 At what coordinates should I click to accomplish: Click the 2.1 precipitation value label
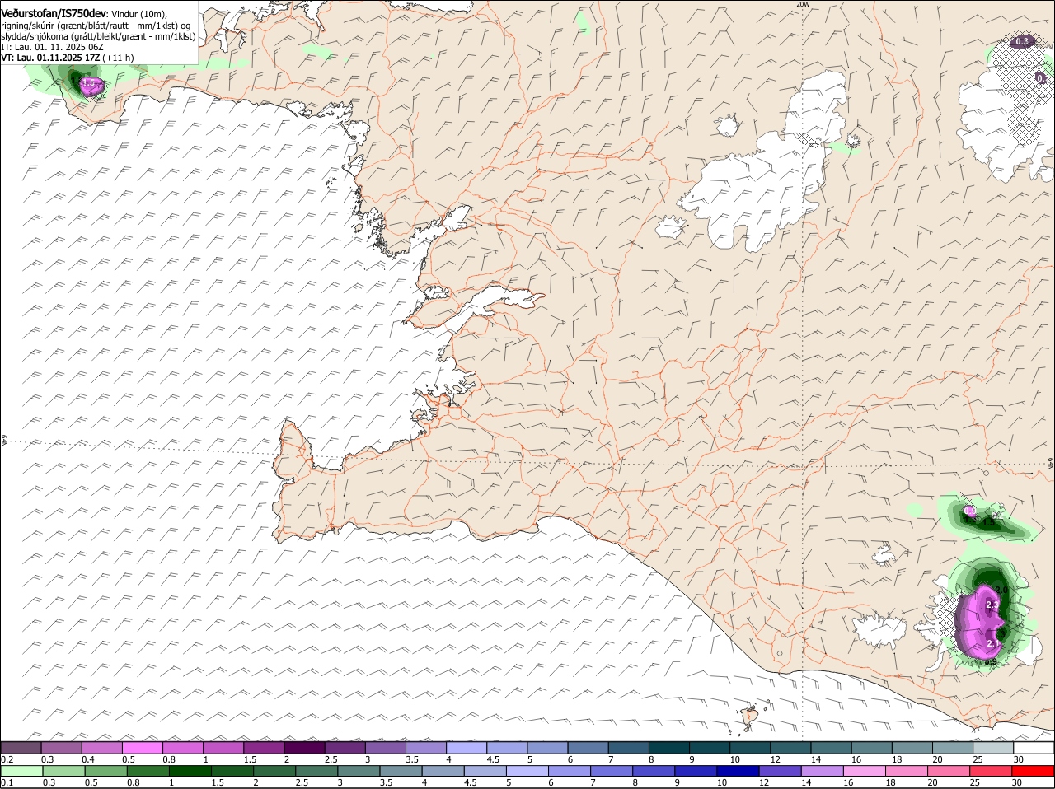[992, 643]
